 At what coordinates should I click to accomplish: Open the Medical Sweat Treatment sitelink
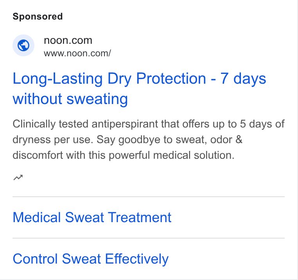pyautogui.click(x=92, y=217)
